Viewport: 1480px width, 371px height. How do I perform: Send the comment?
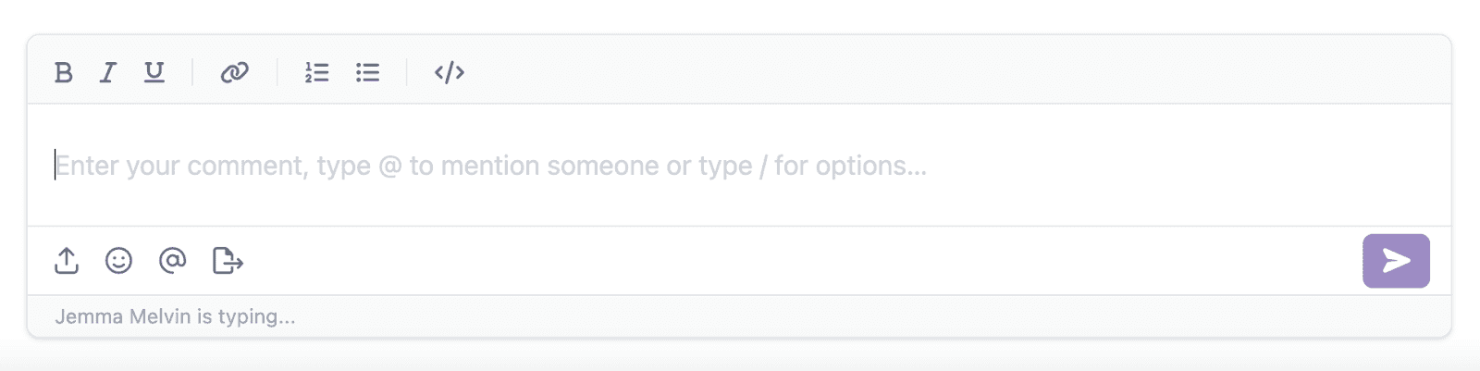[1396, 261]
